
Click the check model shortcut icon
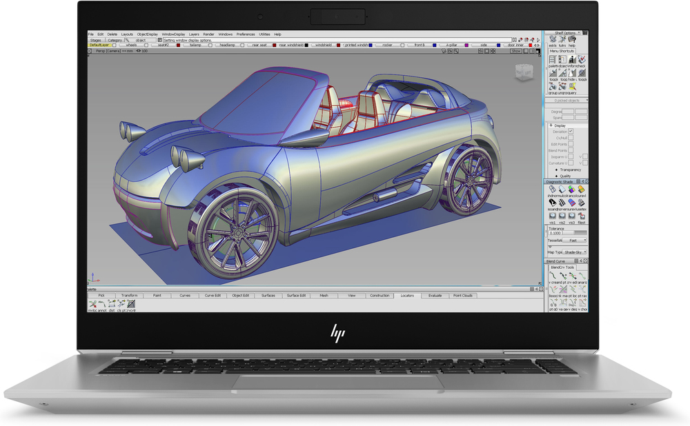[x=582, y=59]
